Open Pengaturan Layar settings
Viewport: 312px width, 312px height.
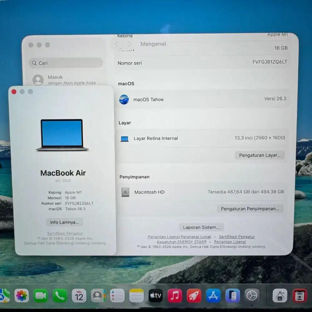coord(260,155)
